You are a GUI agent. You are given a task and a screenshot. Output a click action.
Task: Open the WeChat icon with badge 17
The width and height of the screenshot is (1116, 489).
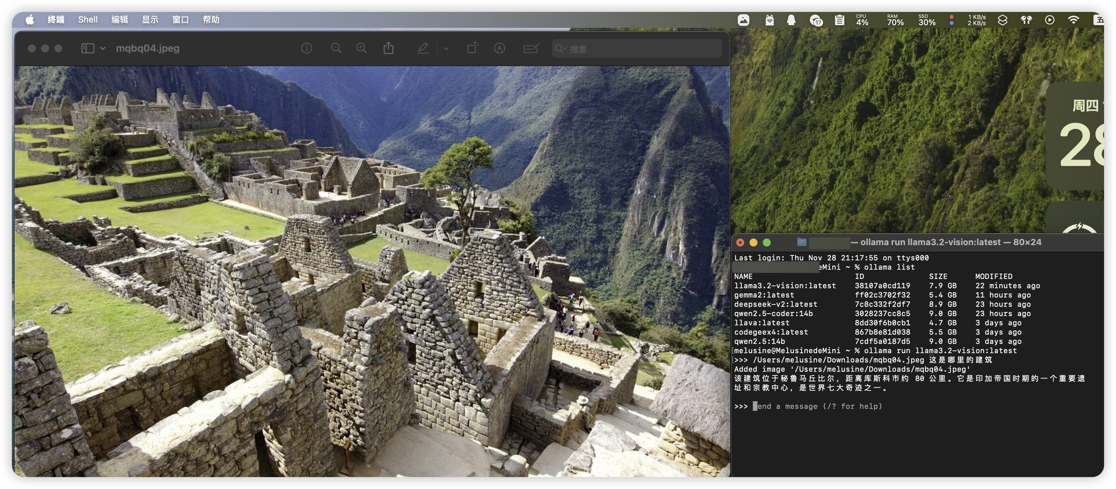pos(816,20)
